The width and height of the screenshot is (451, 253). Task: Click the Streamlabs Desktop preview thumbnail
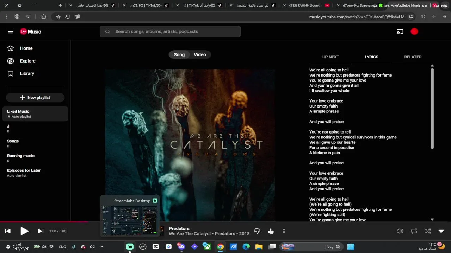coord(130,220)
